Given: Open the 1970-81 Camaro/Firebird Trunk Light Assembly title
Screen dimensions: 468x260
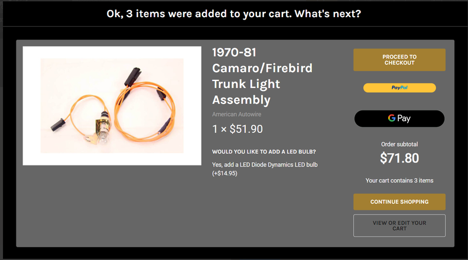Looking at the screenshot, I should tap(262, 76).
